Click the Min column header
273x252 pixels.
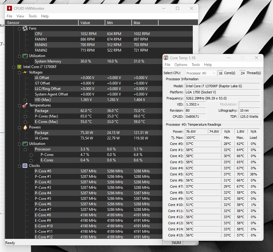tap(118, 23)
